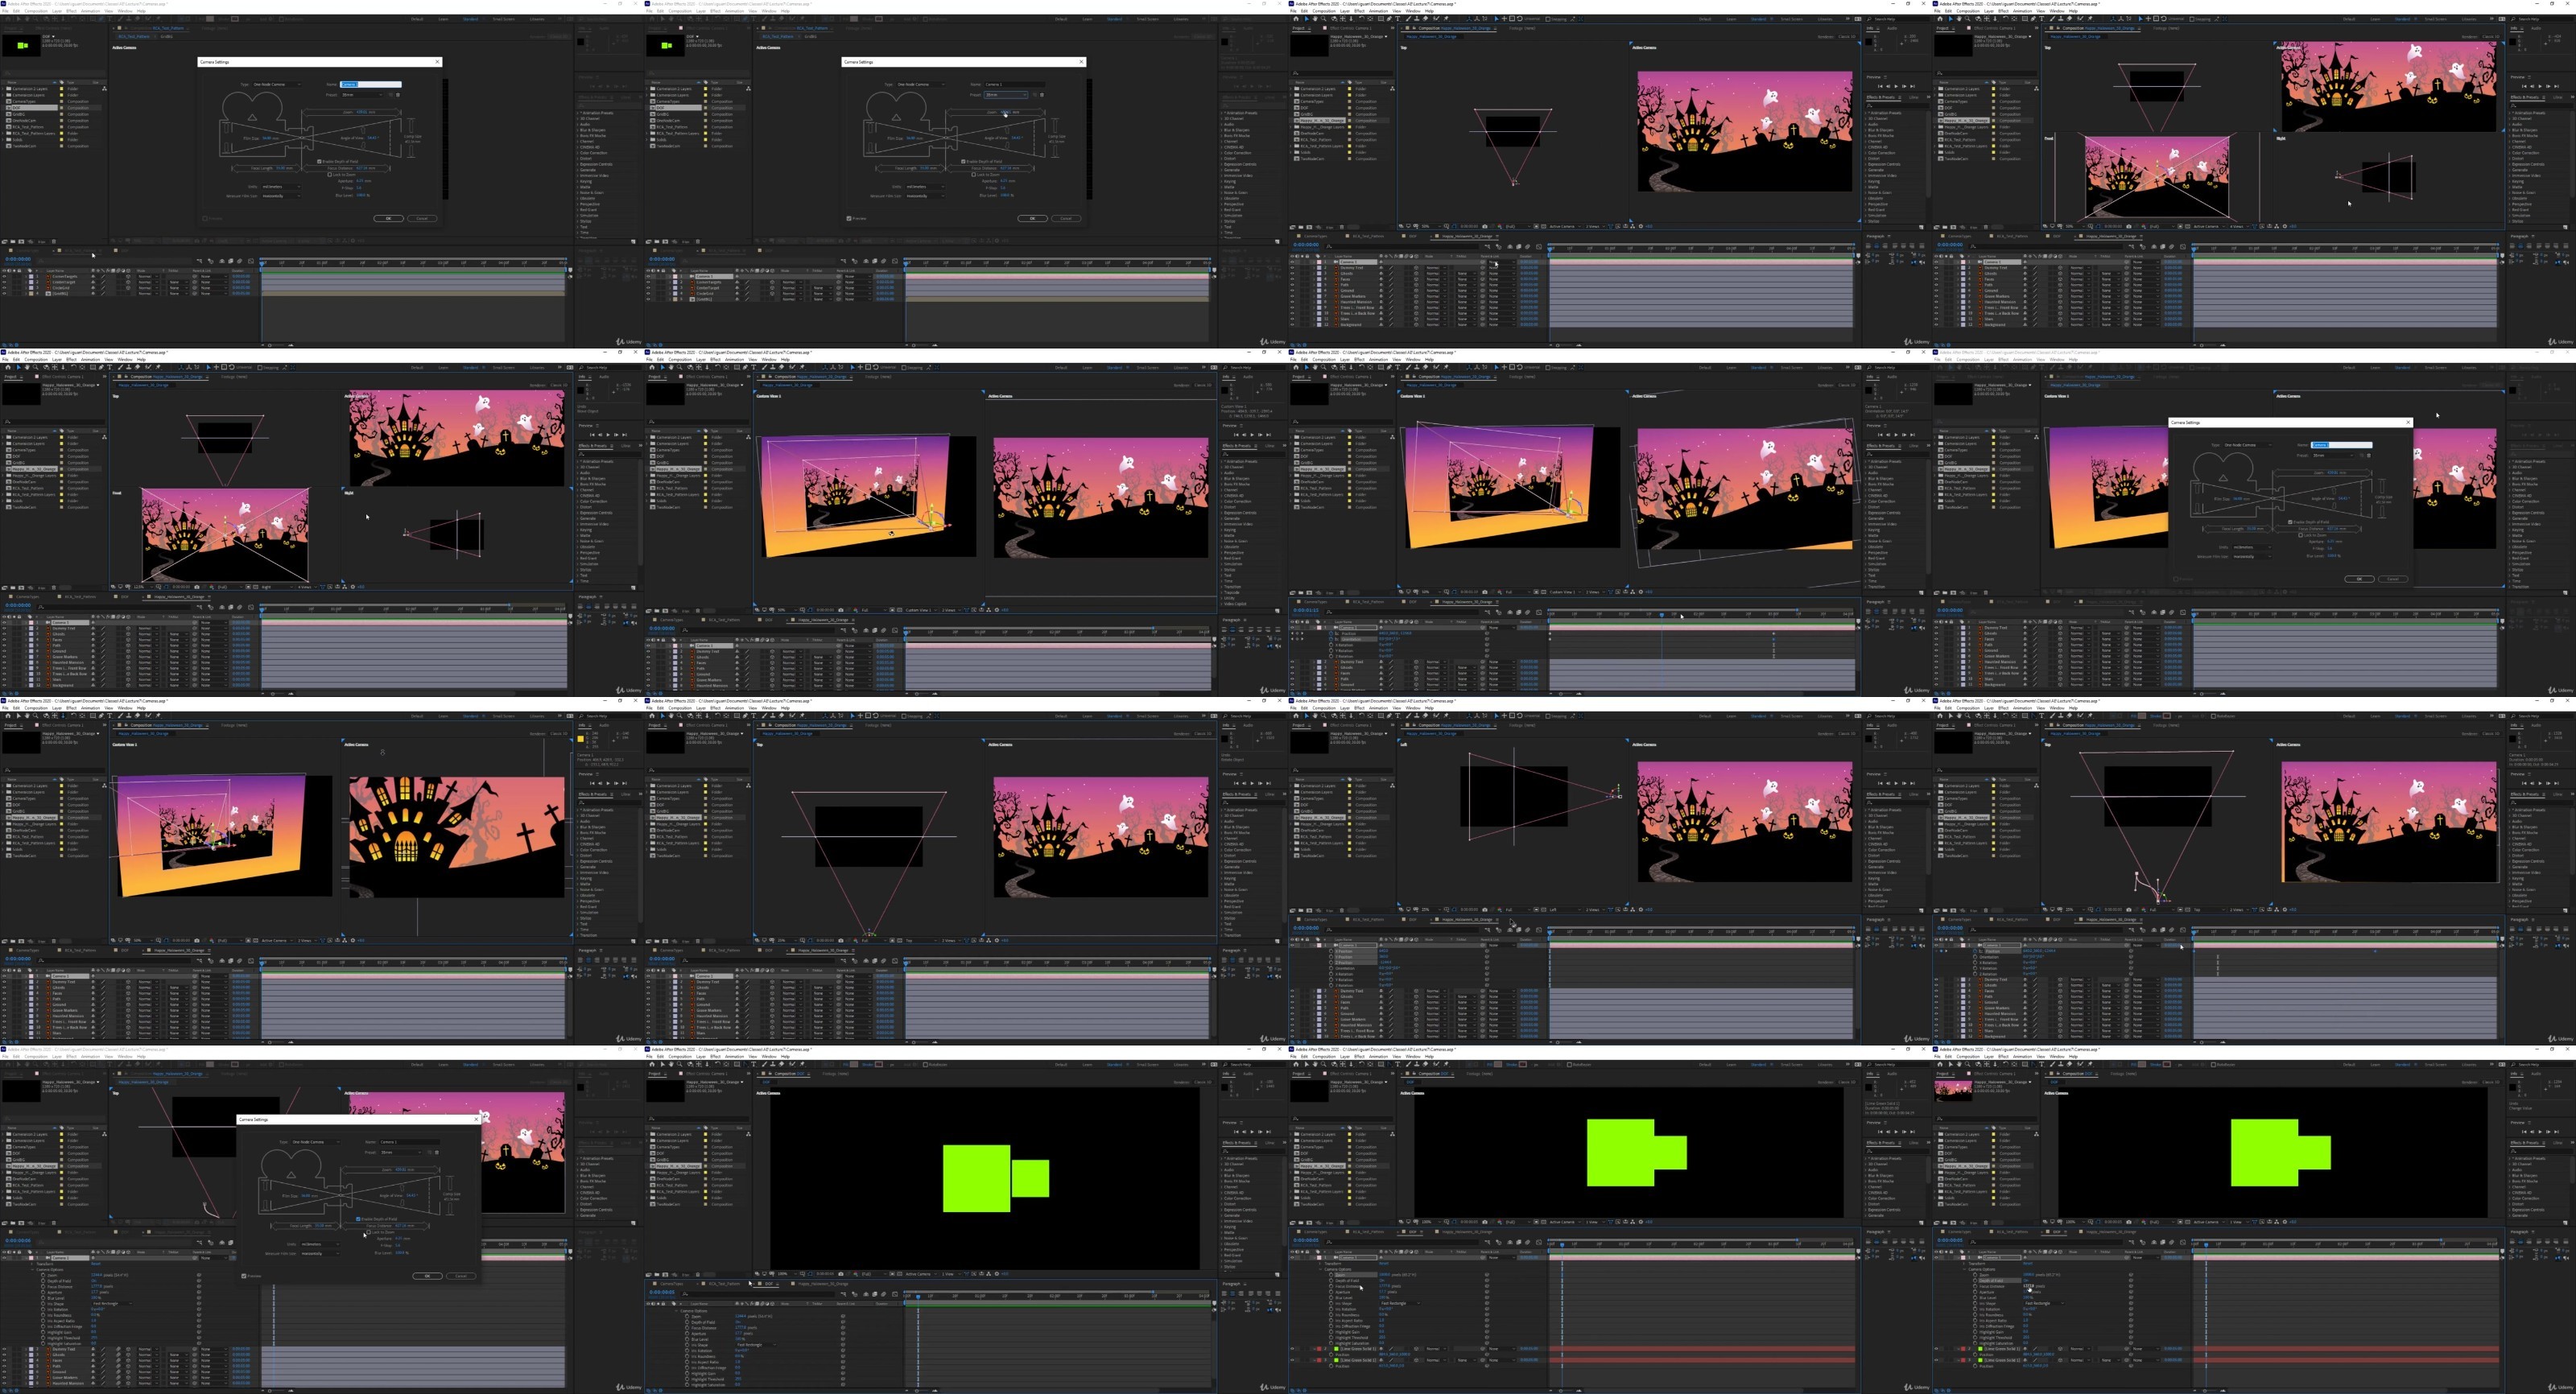Toggle Enable Depth of Field, top-left frame
The image size is (2576, 1394).
pos(319,161)
